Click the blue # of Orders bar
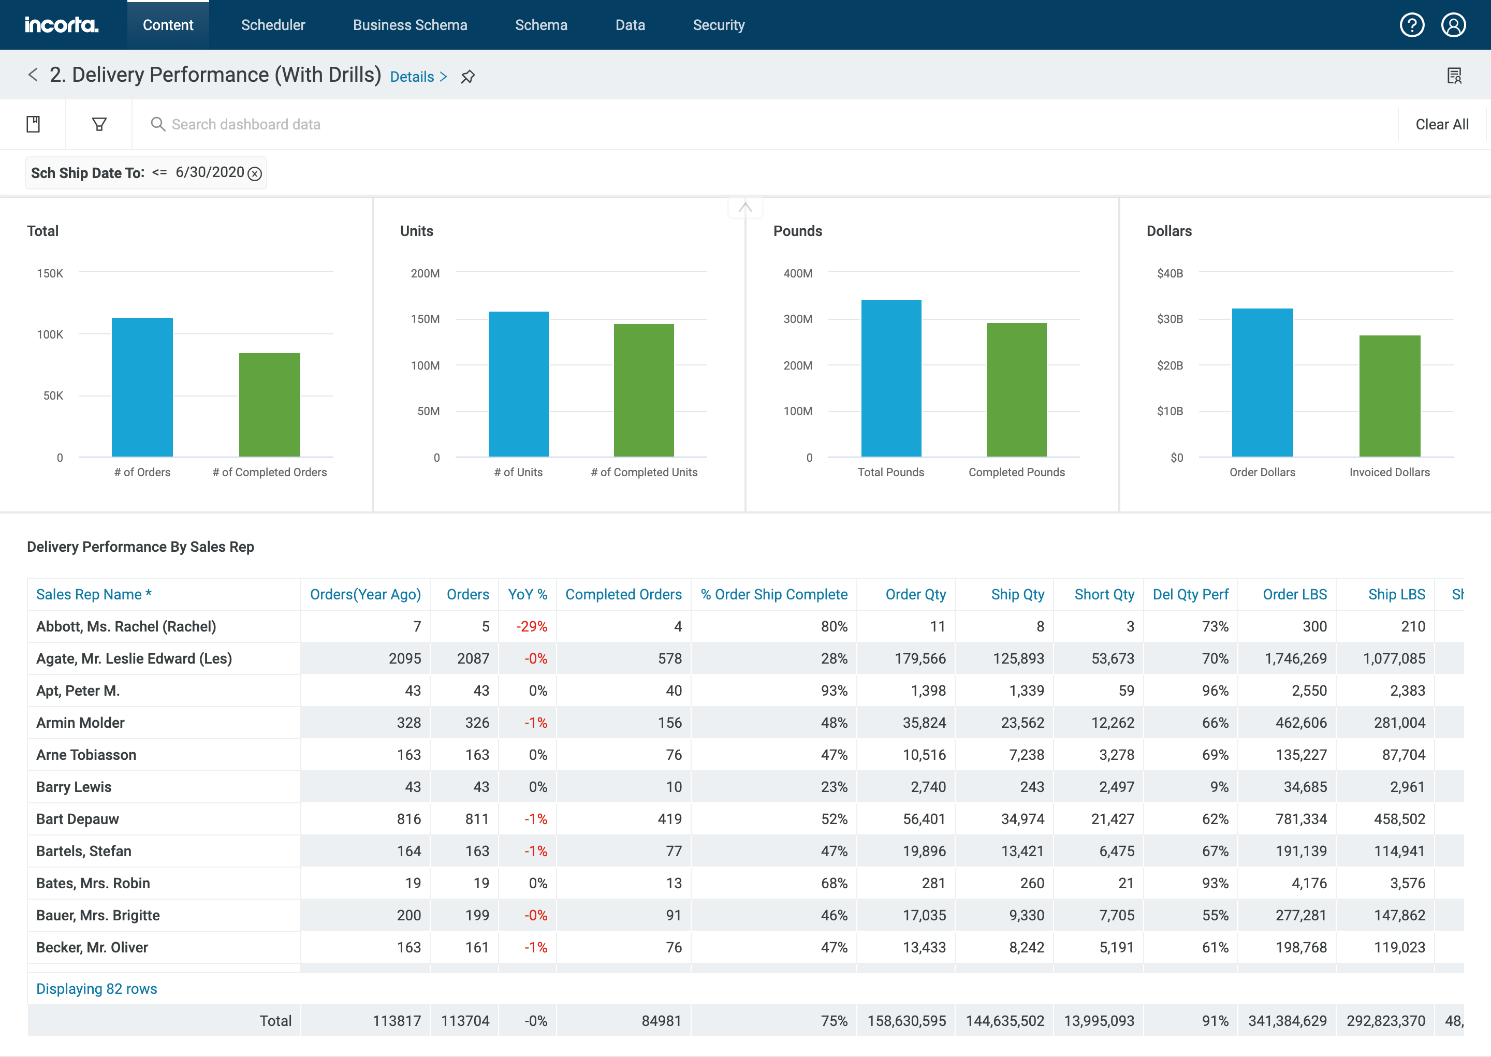The width and height of the screenshot is (1491, 1057). 142,387
